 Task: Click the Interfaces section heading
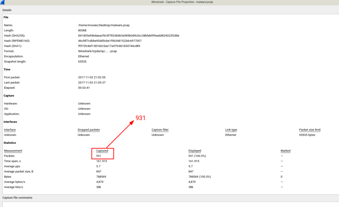click(x=10, y=122)
